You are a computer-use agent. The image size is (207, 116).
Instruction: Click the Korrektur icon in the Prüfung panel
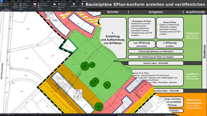[59, 7]
